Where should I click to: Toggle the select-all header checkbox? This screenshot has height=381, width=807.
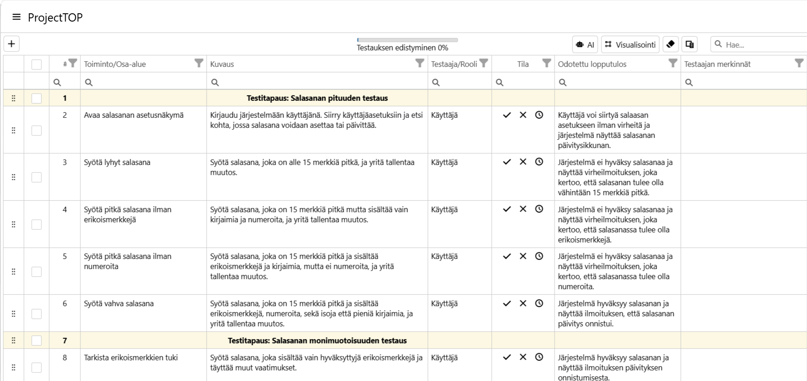[37, 65]
